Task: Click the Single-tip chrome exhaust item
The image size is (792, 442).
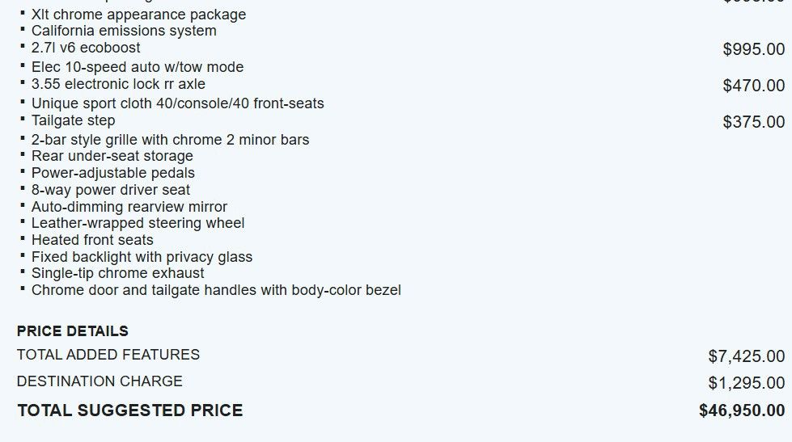Action: point(118,273)
